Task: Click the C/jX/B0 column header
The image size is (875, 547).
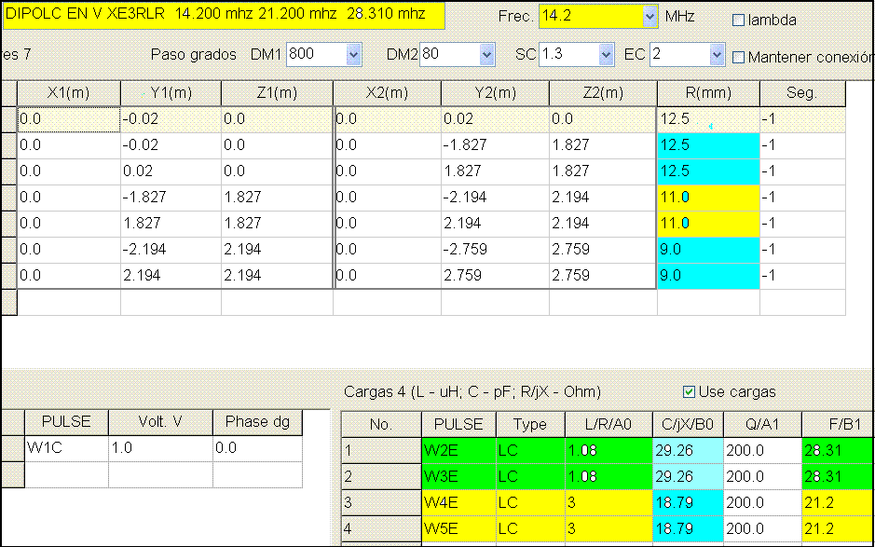Action: [x=688, y=425]
